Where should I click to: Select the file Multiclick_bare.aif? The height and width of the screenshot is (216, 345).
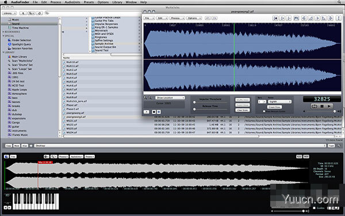click(x=76, y=101)
